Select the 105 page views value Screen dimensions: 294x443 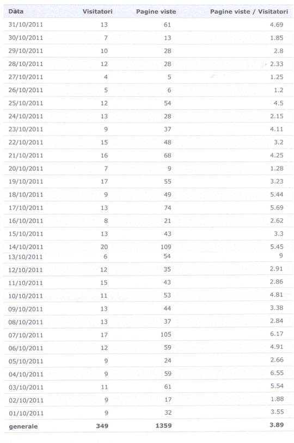pyautogui.click(x=166, y=335)
